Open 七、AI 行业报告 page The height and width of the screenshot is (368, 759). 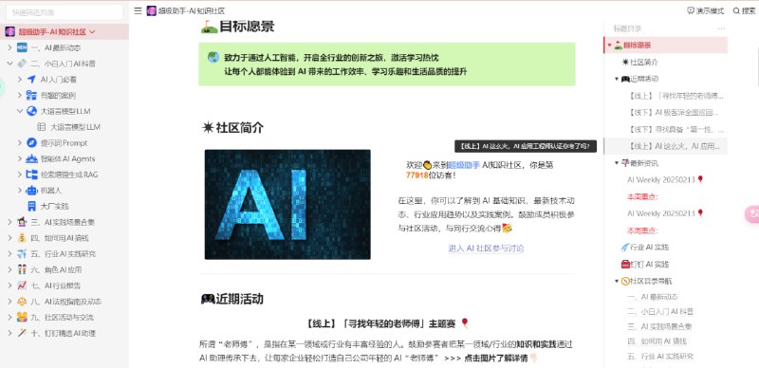coord(56,285)
